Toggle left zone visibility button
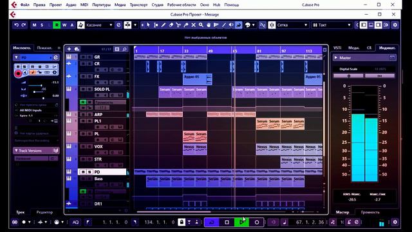This screenshot has width=412, height=232. tap(364, 25)
